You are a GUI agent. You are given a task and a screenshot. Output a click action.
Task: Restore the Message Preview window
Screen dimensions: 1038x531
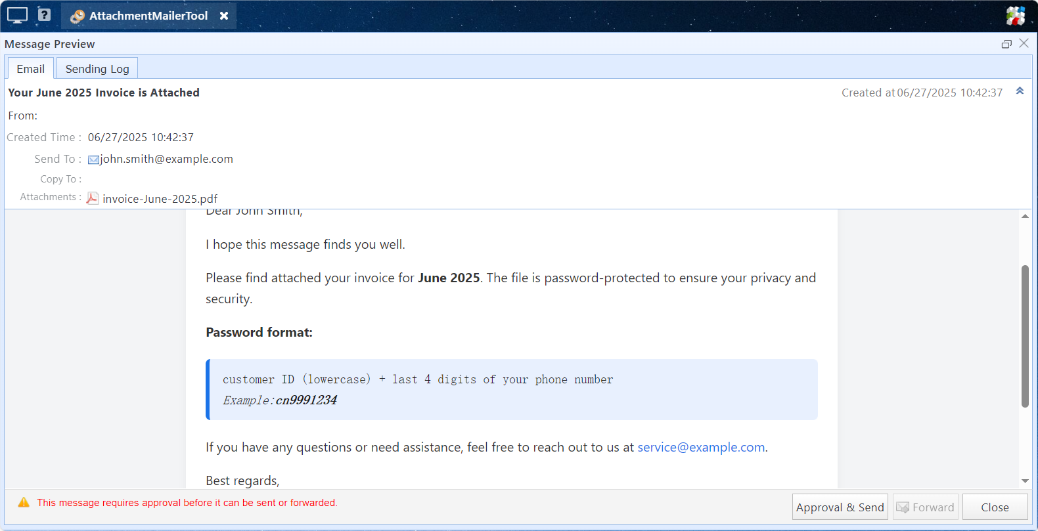[1006, 44]
